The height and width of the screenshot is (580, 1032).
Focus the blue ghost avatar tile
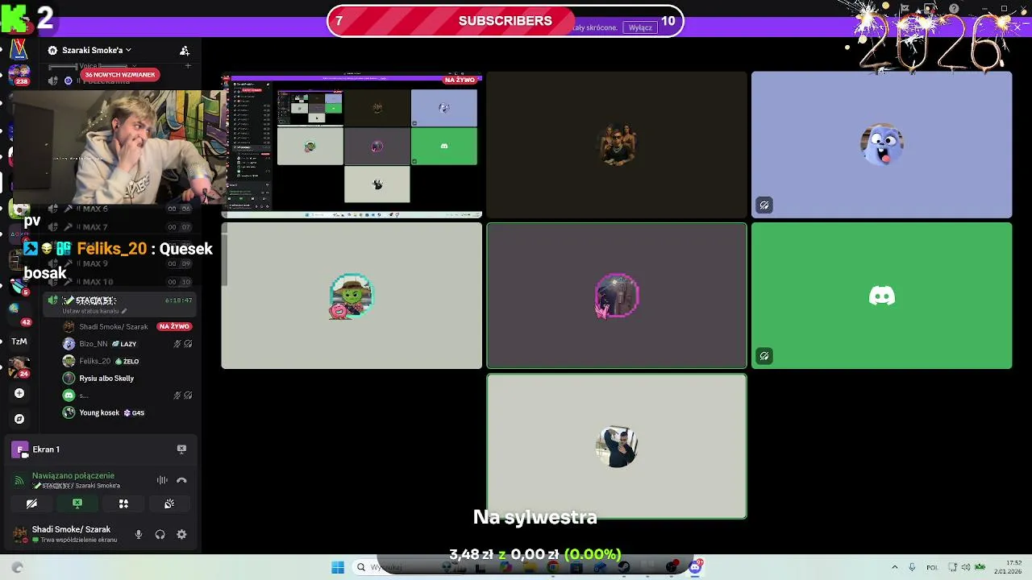(881, 145)
